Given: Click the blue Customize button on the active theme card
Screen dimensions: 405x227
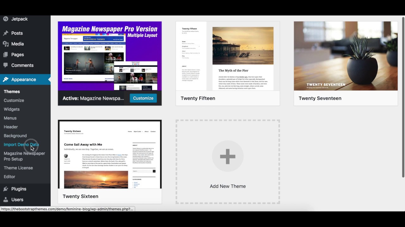Looking at the screenshot, I should pos(143,98).
